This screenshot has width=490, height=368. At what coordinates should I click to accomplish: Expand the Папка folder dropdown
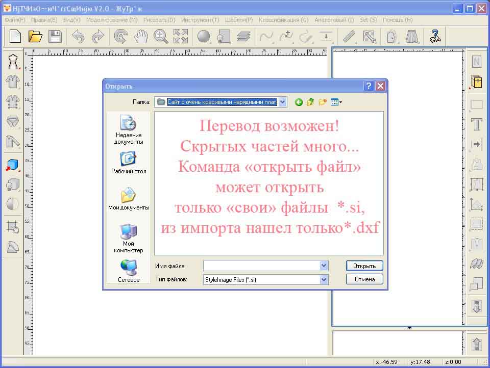(x=282, y=102)
